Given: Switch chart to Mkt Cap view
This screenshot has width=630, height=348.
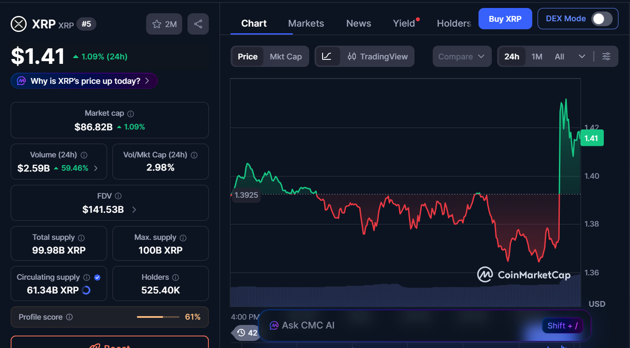Looking at the screenshot, I should point(286,56).
